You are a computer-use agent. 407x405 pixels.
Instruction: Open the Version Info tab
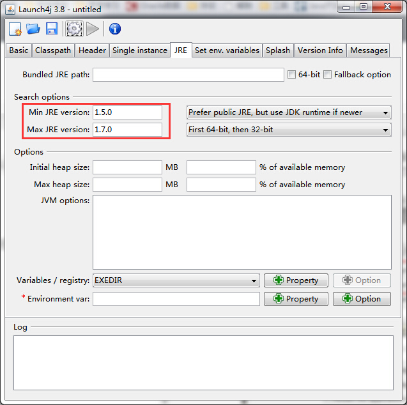pyautogui.click(x=320, y=50)
